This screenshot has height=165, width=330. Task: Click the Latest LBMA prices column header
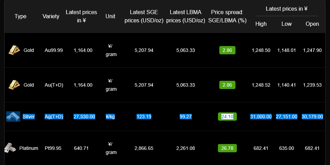pyautogui.click(x=186, y=16)
